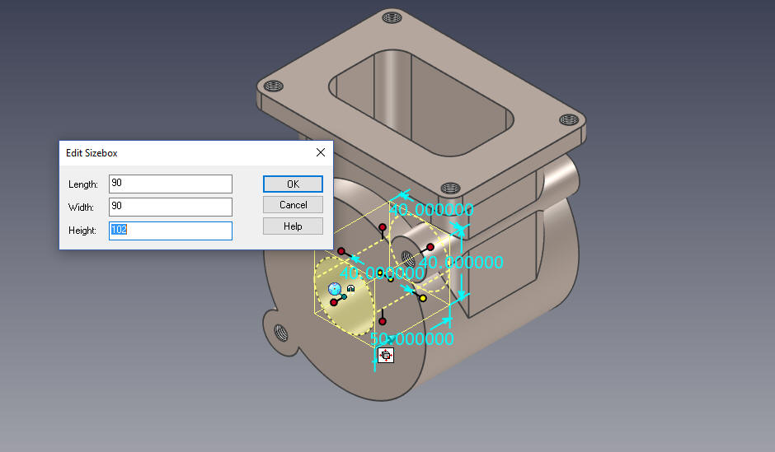This screenshot has width=775, height=452.
Task: Open Help for Edit Sizebox
Action: 293,226
